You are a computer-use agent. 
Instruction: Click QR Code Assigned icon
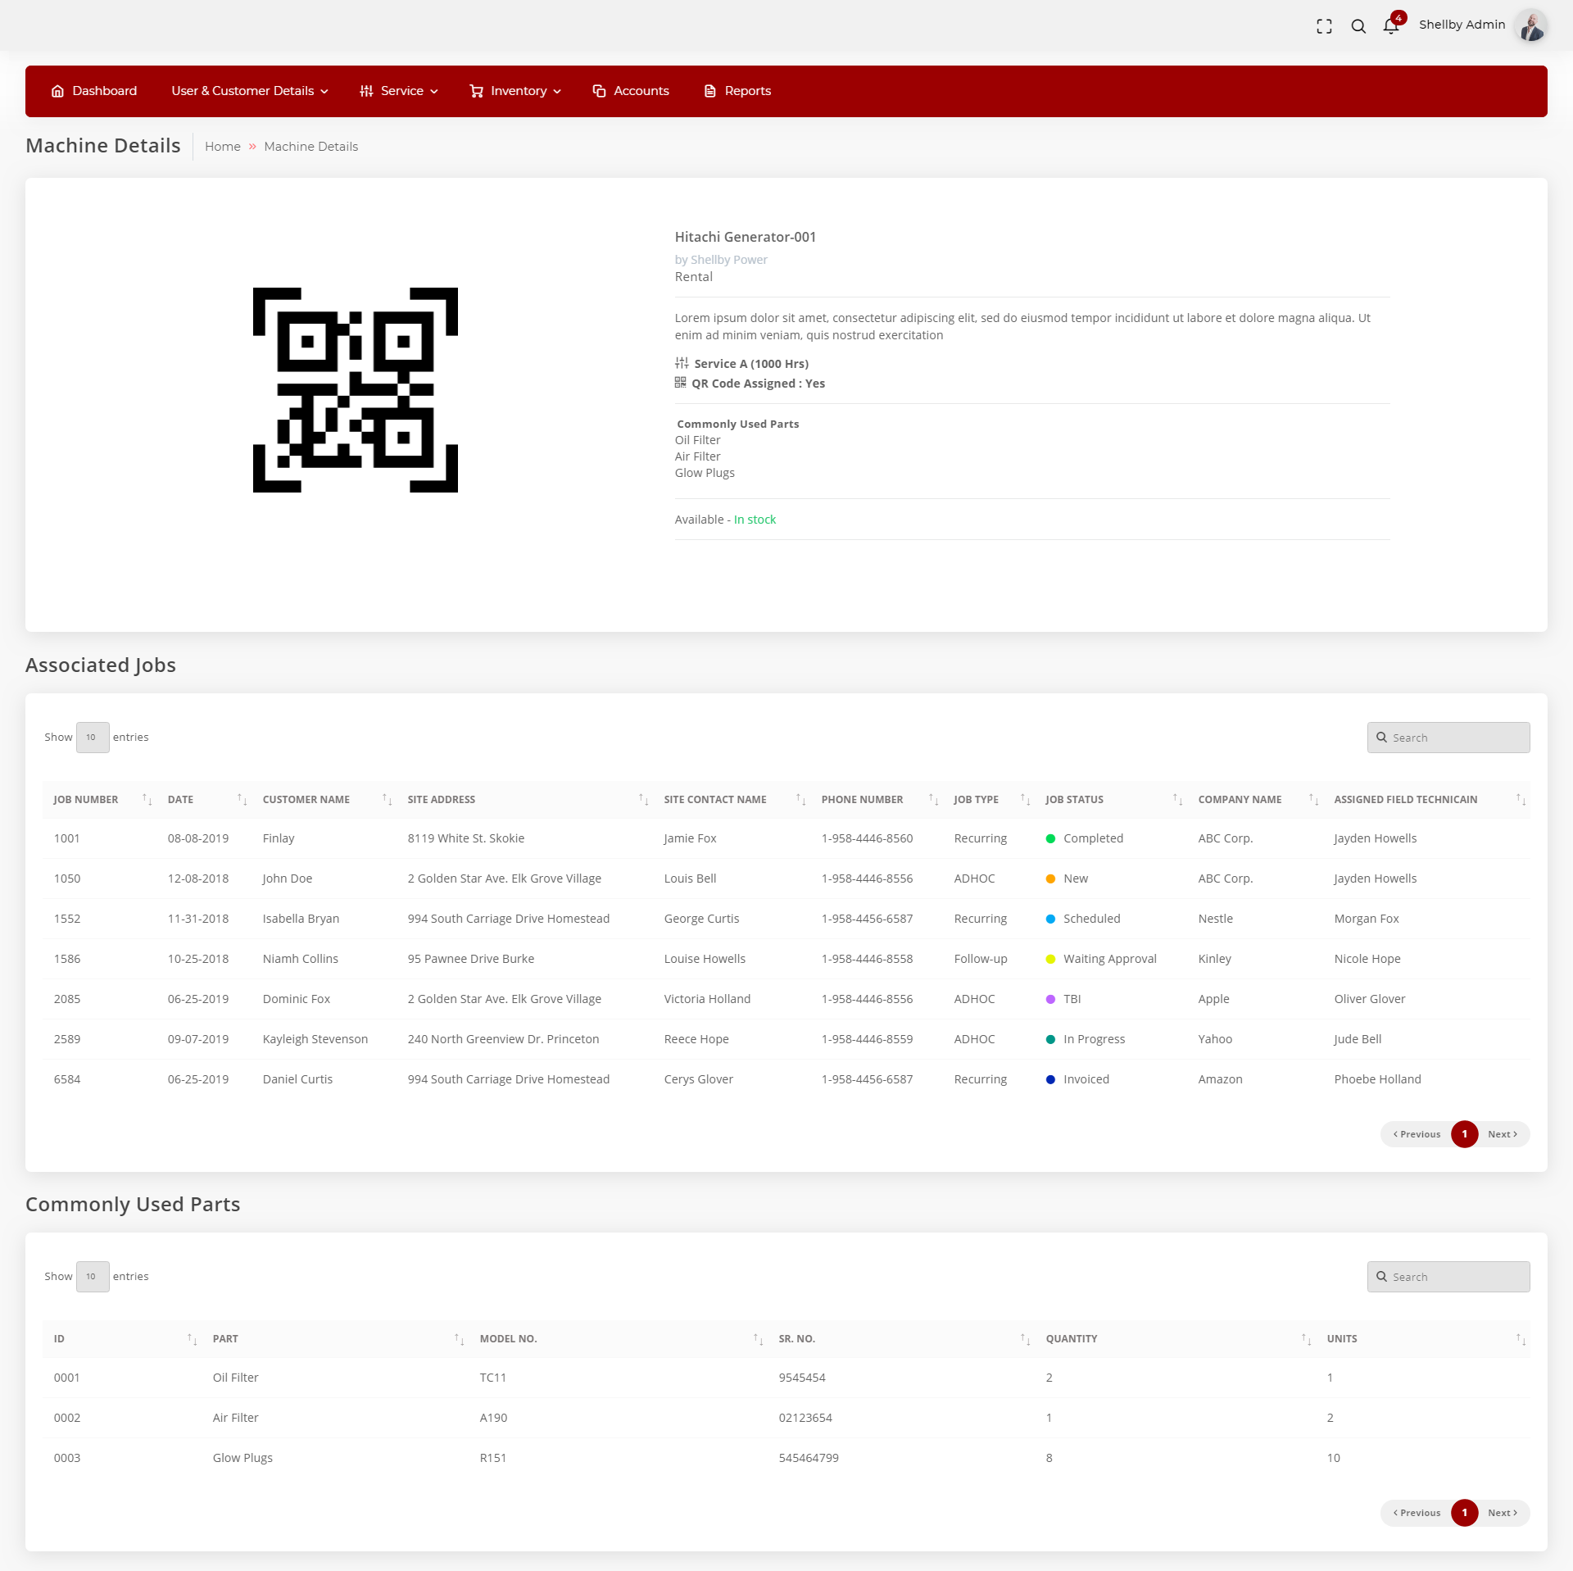point(680,383)
